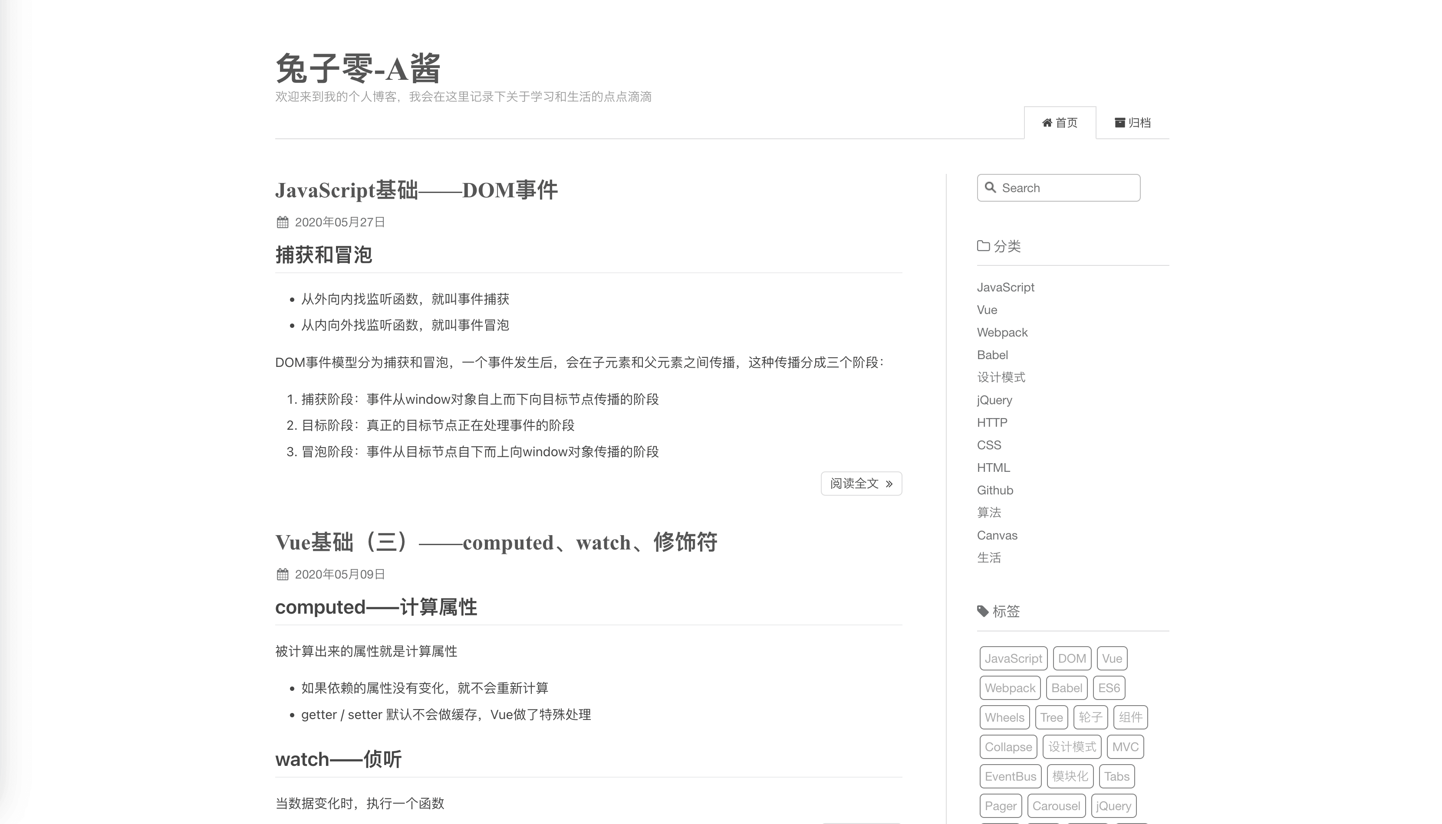Click the tag icon next to 标签
This screenshot has height=824, width=1442.
coord(983,611)
